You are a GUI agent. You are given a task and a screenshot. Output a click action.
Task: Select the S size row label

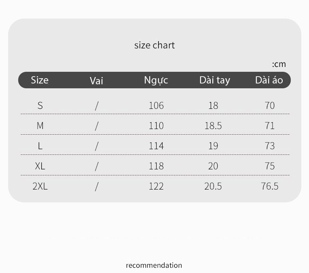point(40,106)
